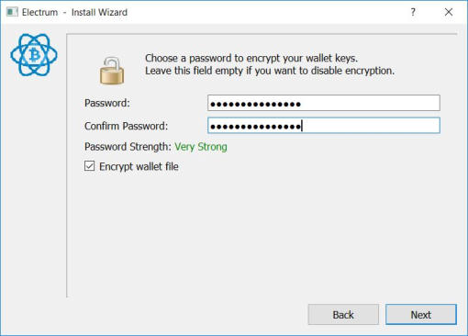This screenshot has height=336, width=468.
Task: Click the golden unlocked padlock icon
Action: click(x=112, y=71)
